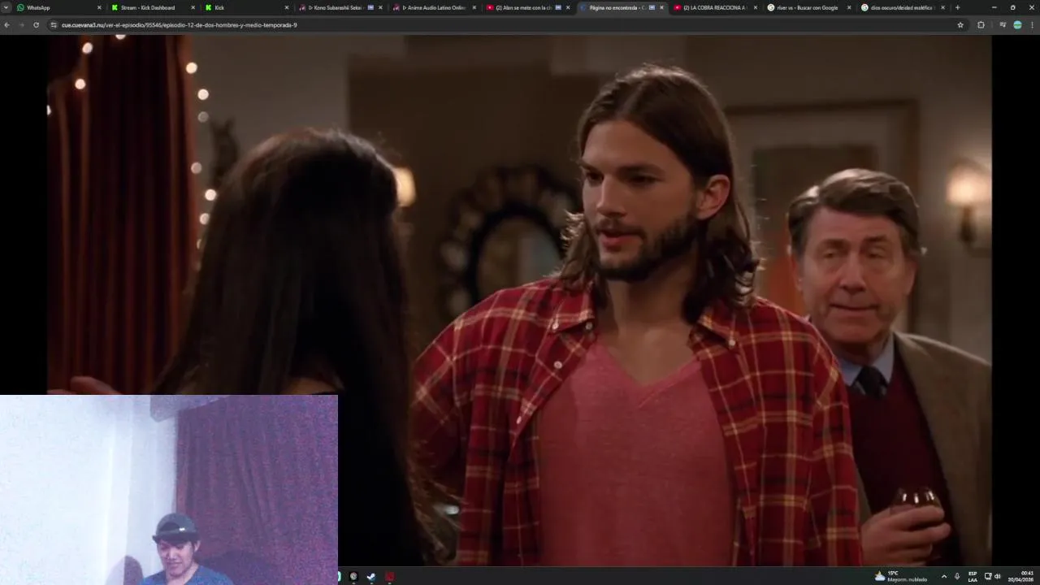The height and width of the screenshot is (585, 1040).
Task: Open a new browser tab
Action: (957, 7)
